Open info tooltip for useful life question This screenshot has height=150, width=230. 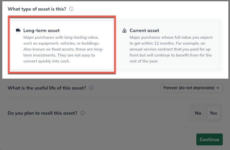91,88
